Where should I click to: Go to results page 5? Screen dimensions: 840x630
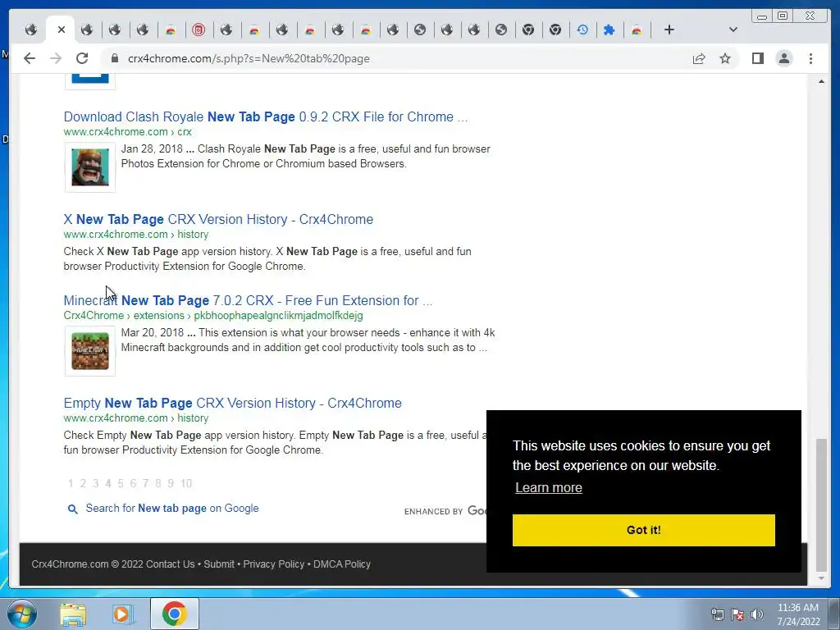tap(121, 483)
